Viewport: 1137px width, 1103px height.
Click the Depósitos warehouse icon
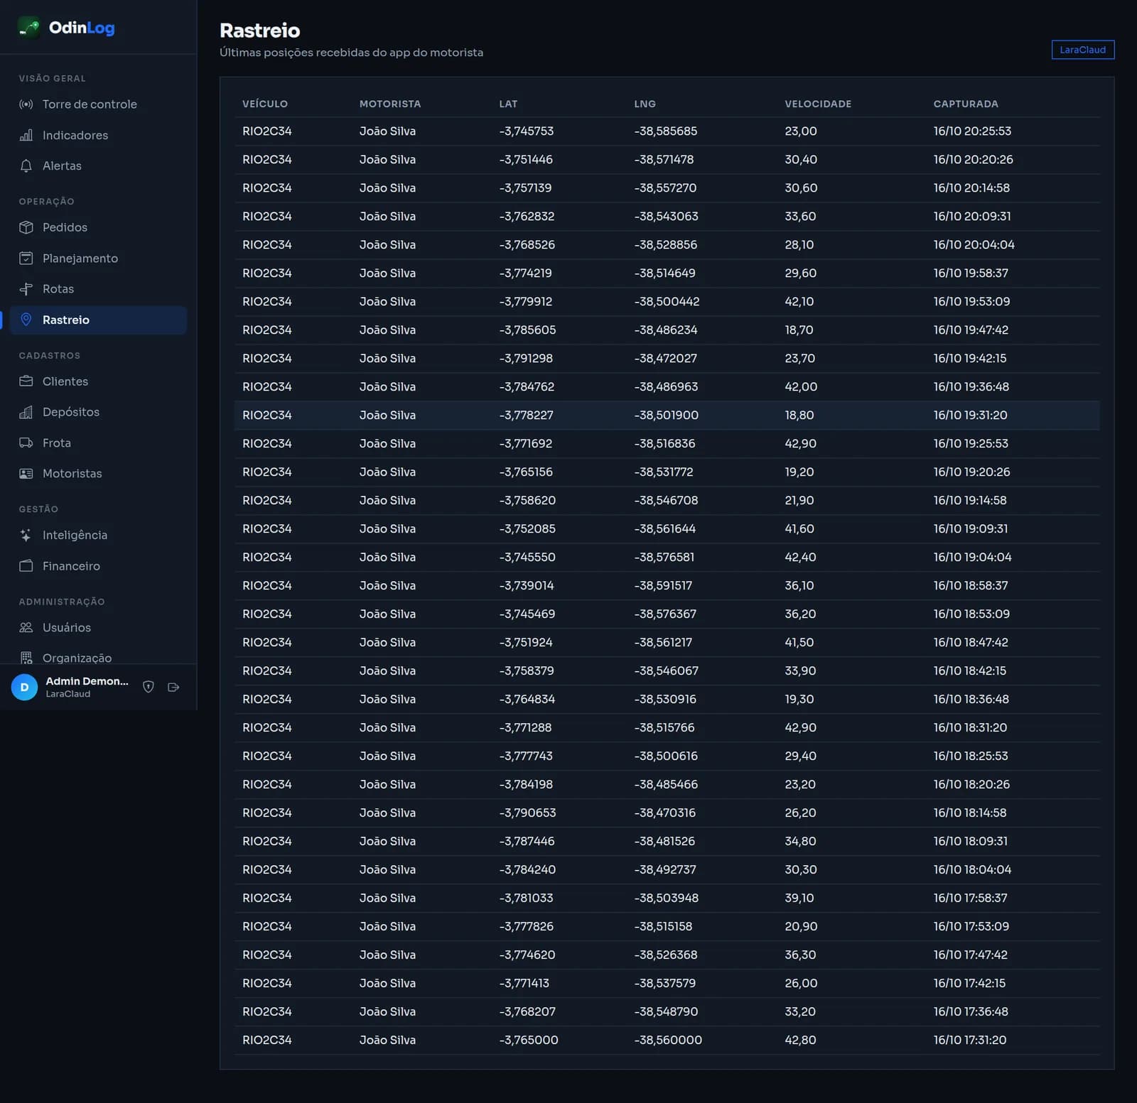tap(26, 412)
